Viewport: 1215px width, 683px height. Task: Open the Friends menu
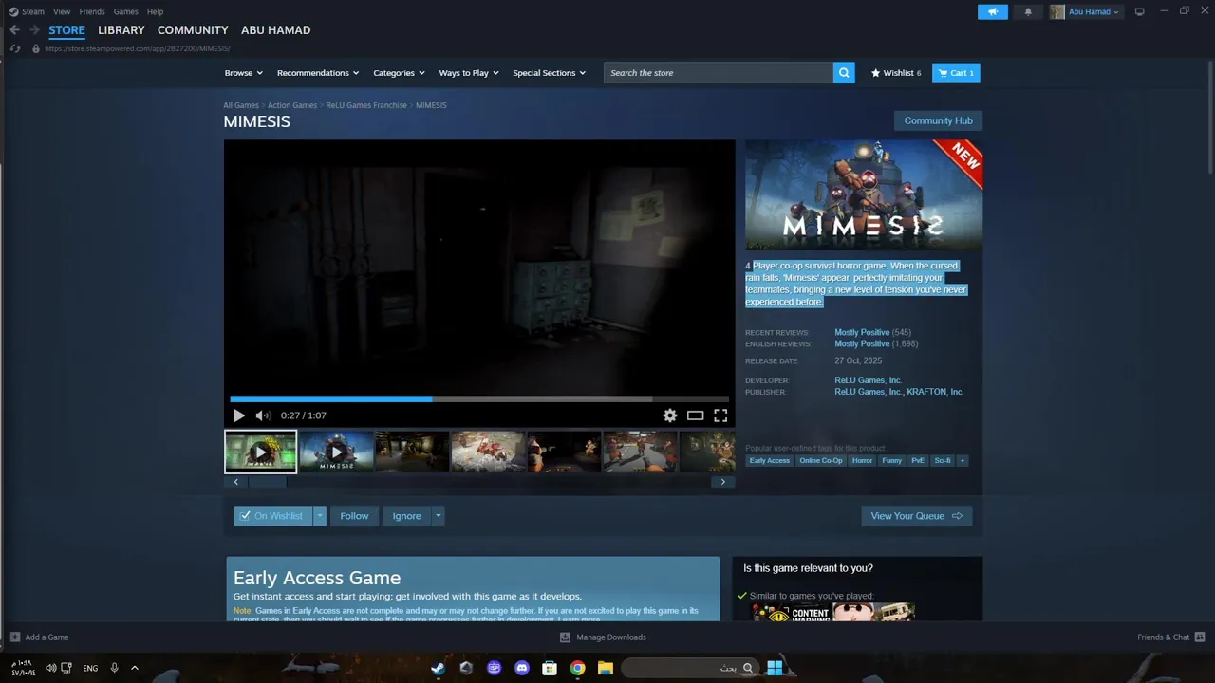(x=92, y=11)
